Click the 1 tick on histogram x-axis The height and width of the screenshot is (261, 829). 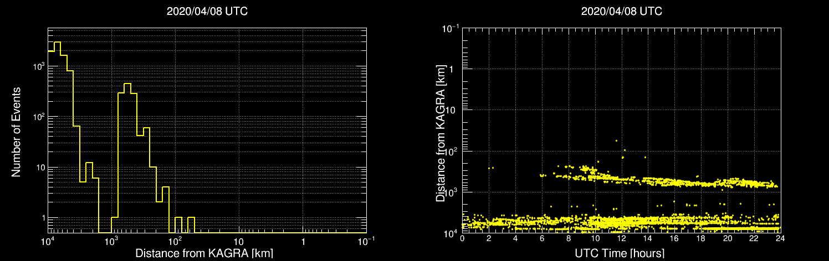[x=303, y=243]
